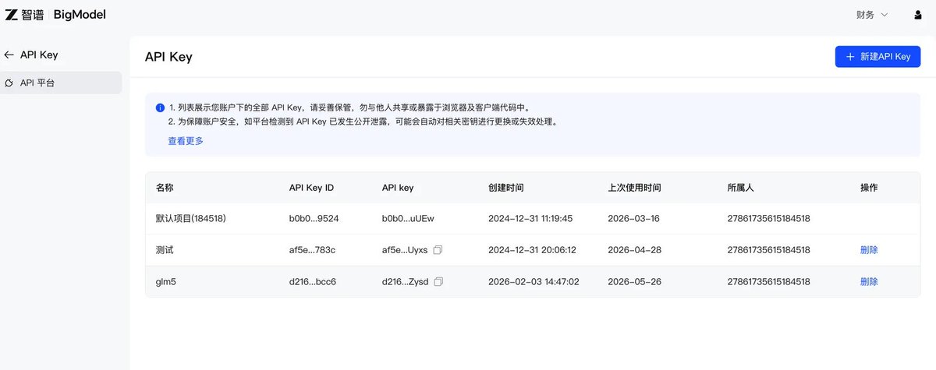Viewport: 936px width, 370px height.
Task: Copy the 测试 API key af5e...Uyxs
Action: (438, 250)
